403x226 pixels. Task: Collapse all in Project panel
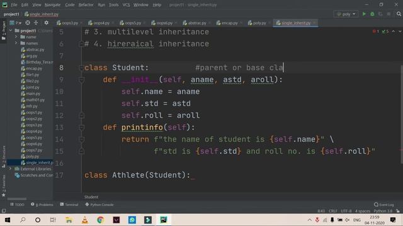pyautogui.click(x=36, y=23)
